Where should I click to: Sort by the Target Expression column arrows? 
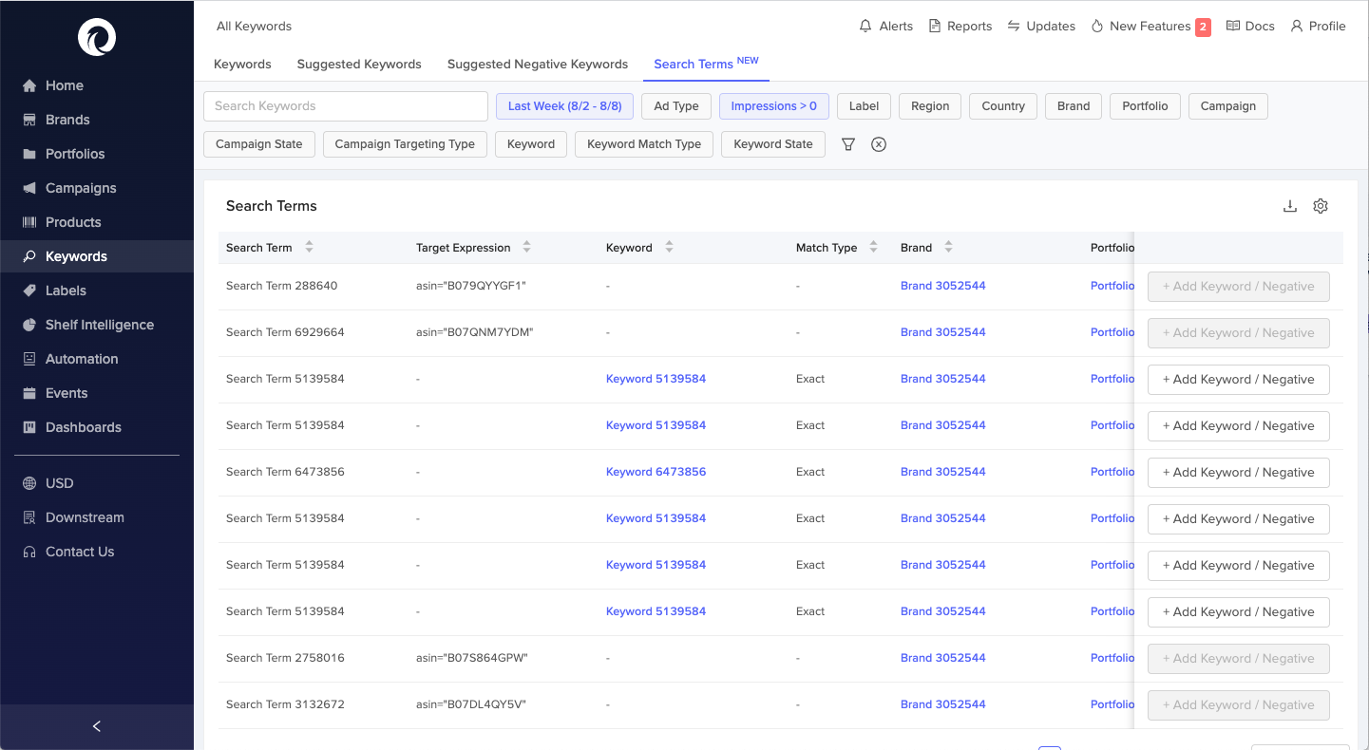[x=526, y=247]
